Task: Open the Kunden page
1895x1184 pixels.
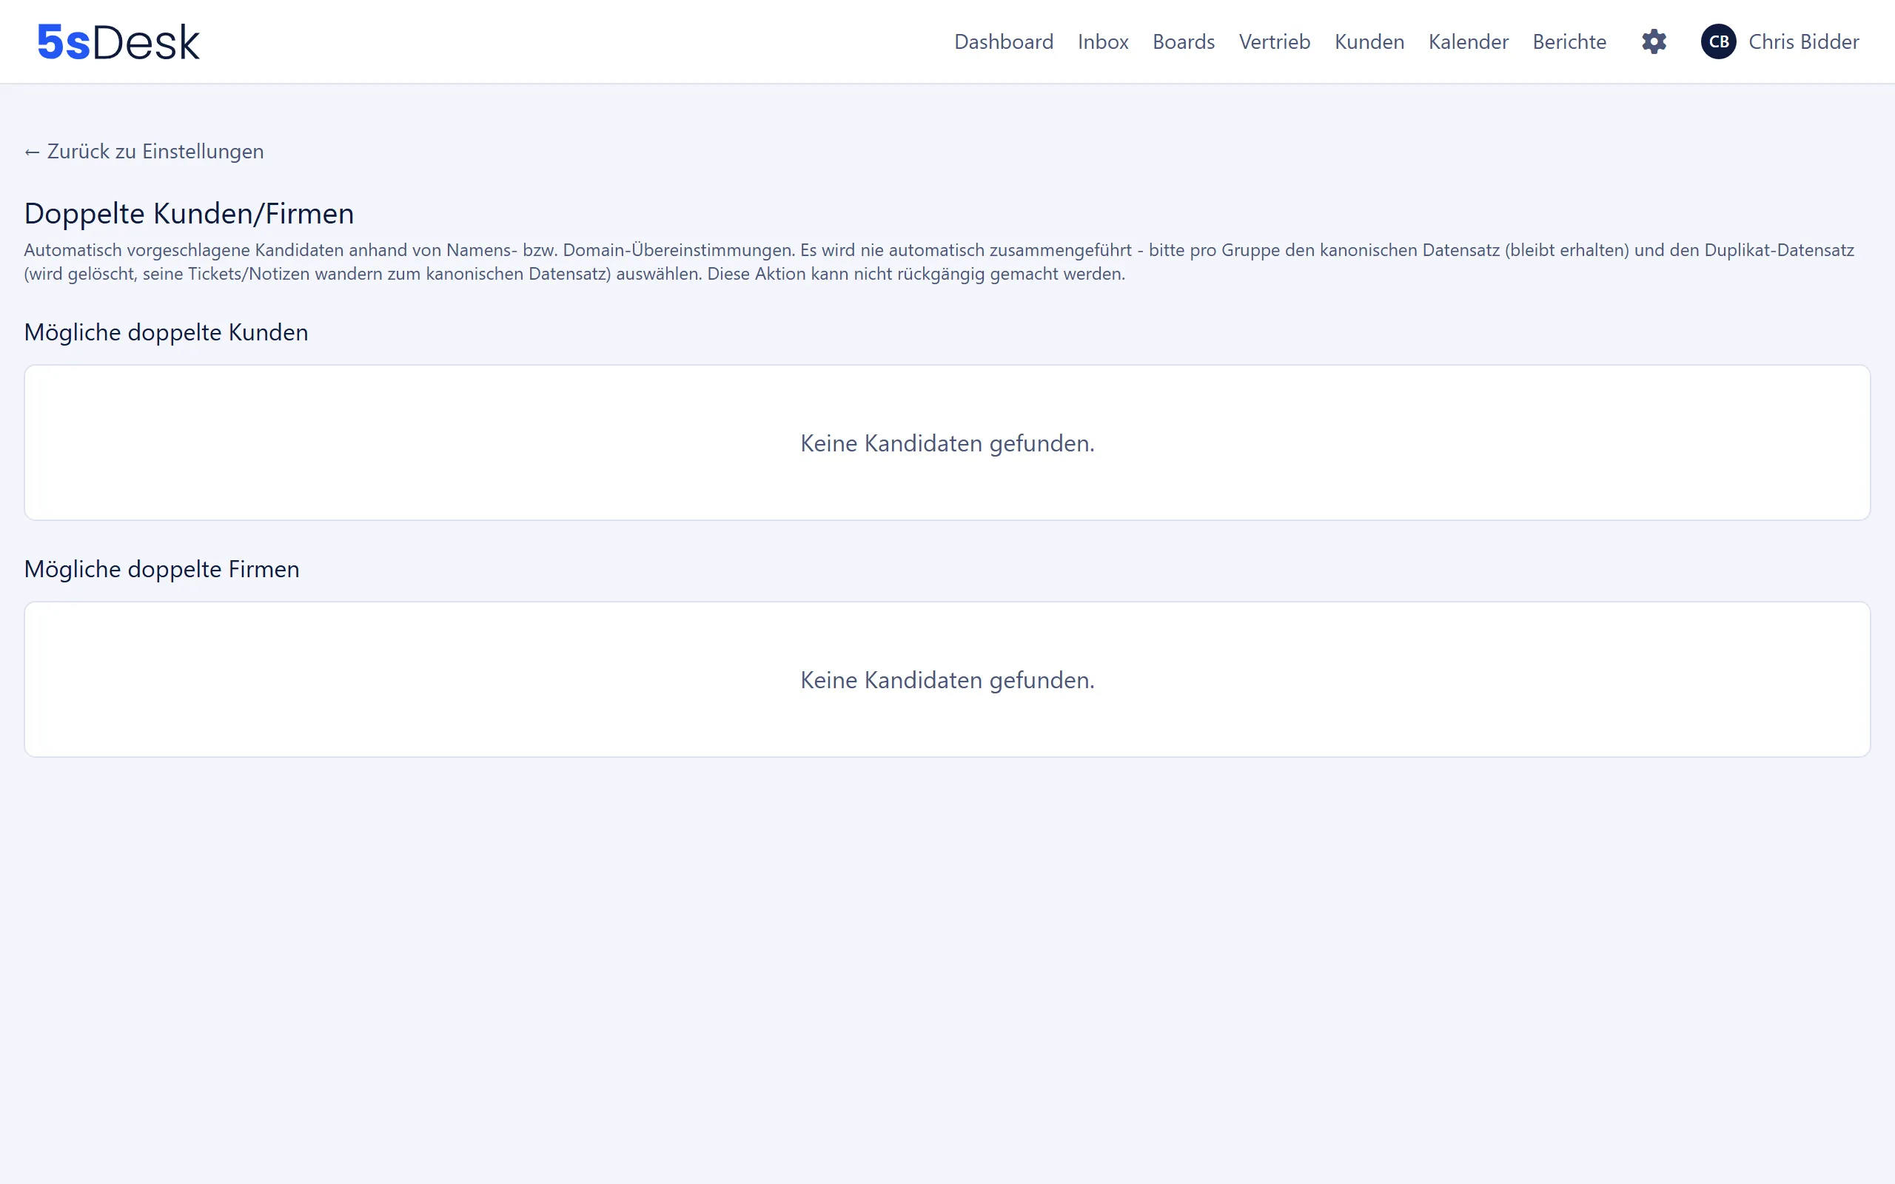Action: click(x=1369, y=41)
